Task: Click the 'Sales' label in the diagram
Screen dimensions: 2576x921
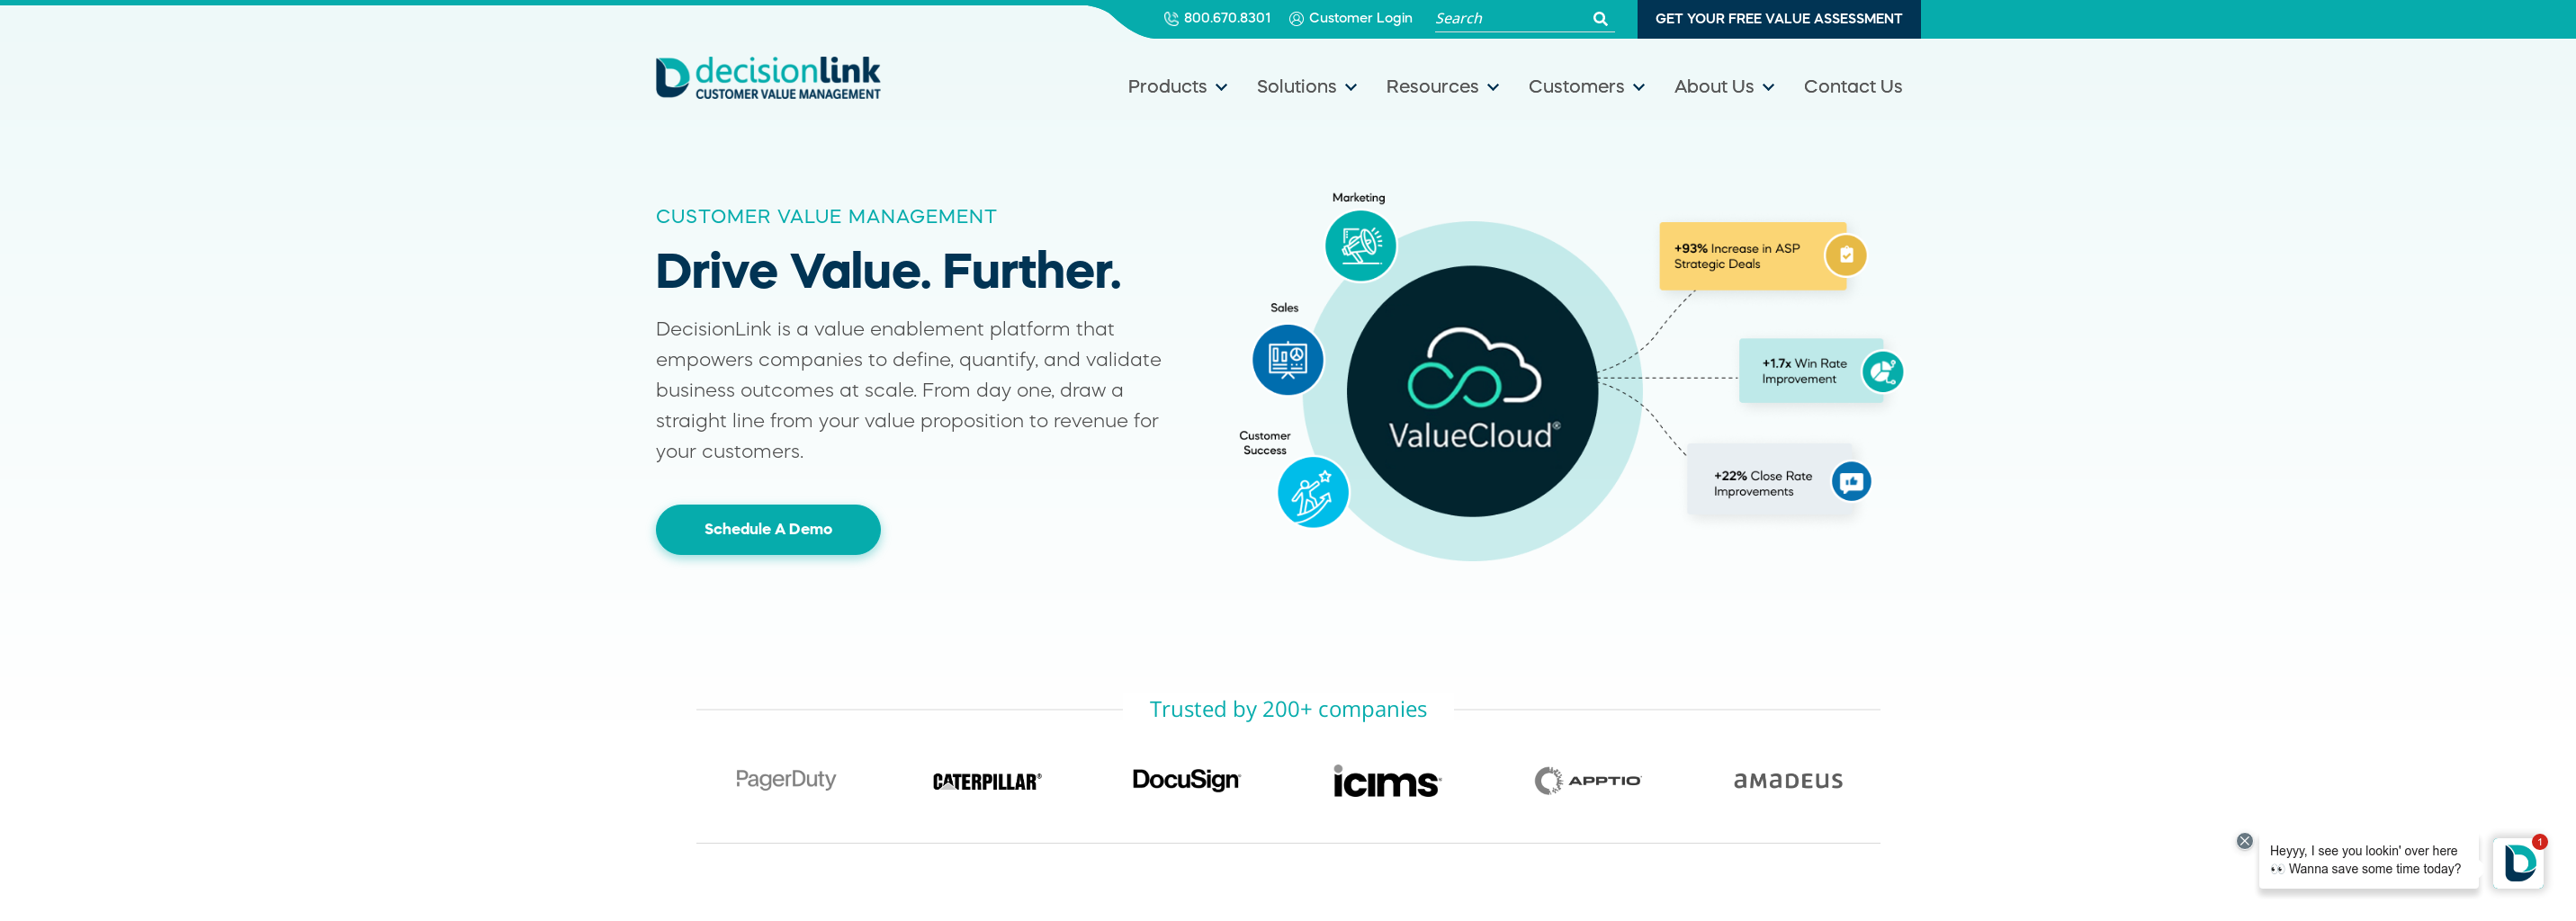Action: pos(1284,308)
